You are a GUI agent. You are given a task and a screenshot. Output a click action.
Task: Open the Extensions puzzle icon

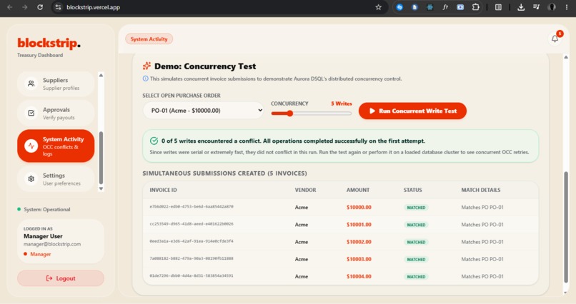click(x=476, y=7)
